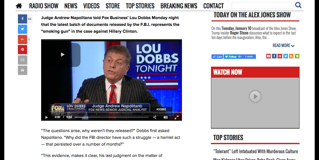
Task: Click the Twitter Follow button
Action: click(230, 57)
